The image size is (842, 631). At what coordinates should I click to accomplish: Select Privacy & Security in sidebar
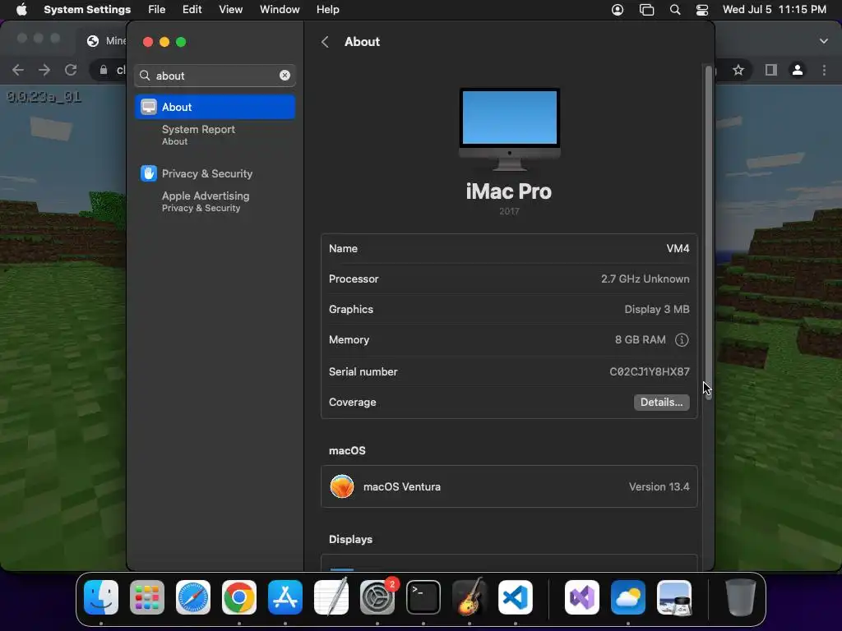(215, 173)
